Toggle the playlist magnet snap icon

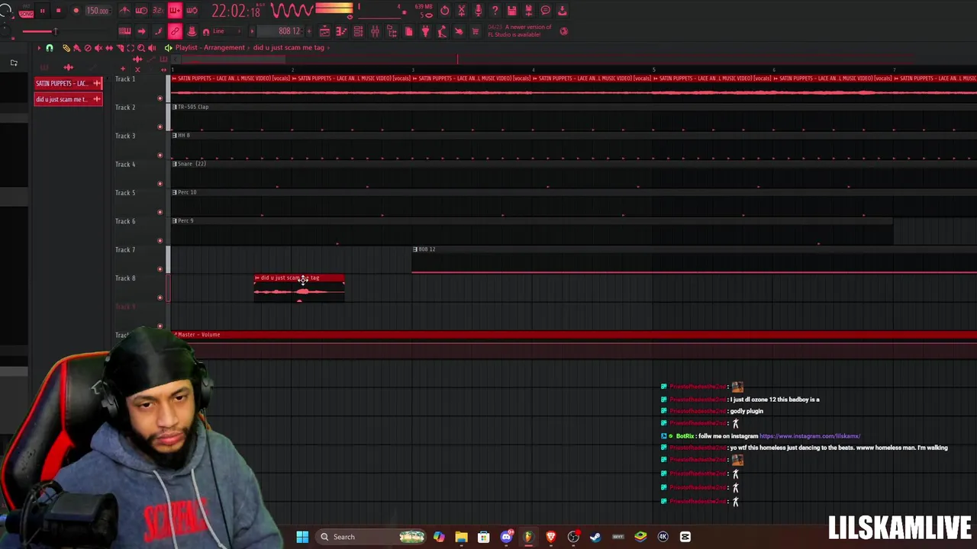click(x=50, y=48)
